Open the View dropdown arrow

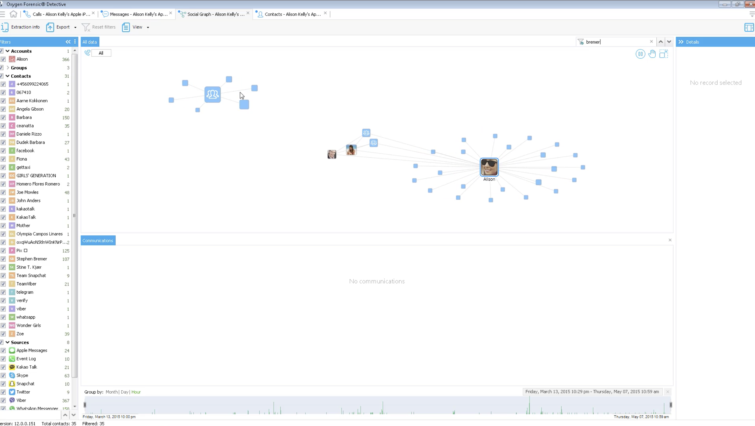pyautogui.click(x=148, y=27)
